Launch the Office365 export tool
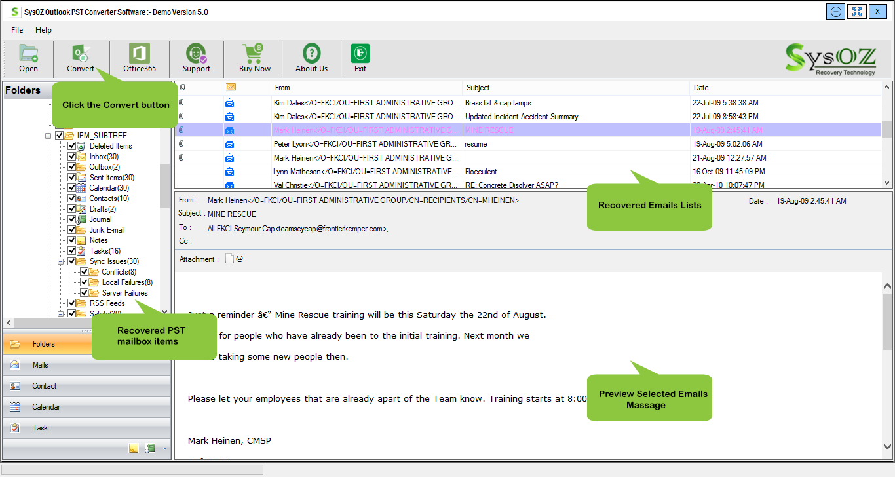Image resolution: width=895 pixels, height=477 pixels. pyautogui.click(x=140, y=58)
